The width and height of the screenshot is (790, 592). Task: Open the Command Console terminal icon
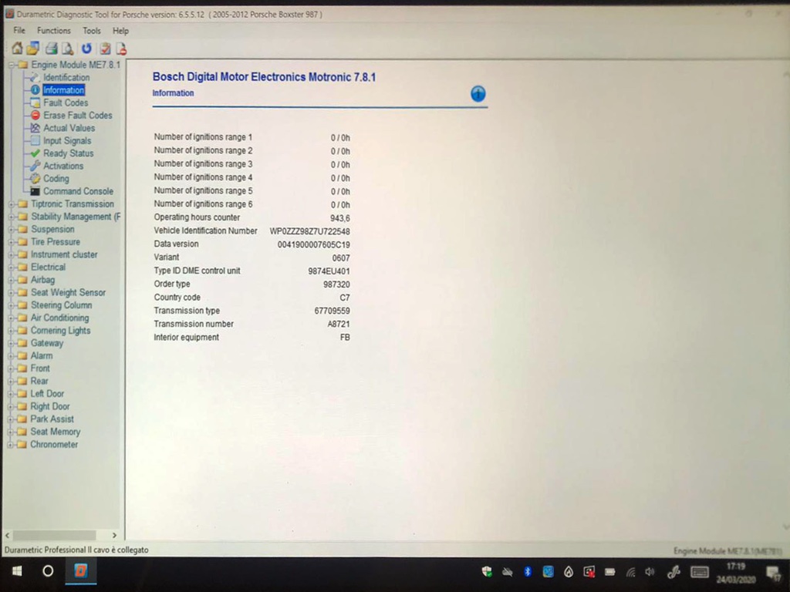(x=35, y=191)
